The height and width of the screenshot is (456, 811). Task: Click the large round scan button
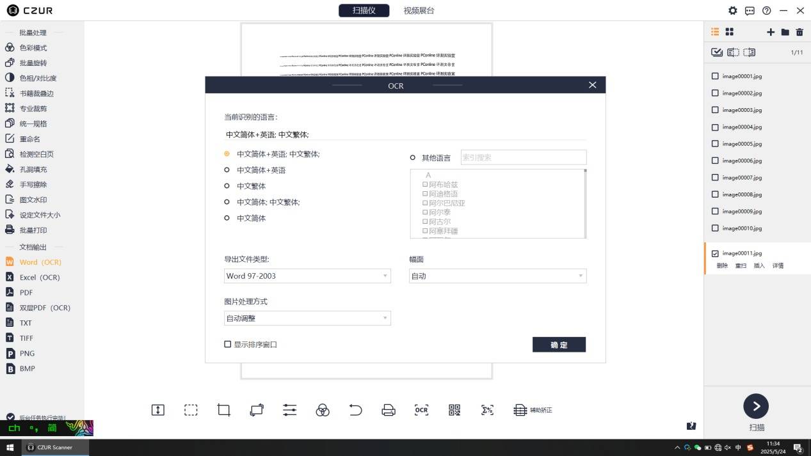(756, 406)
